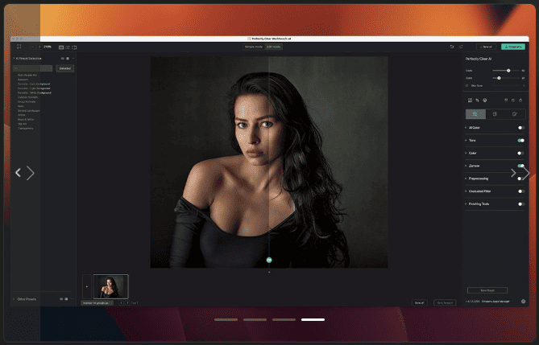The image size is (539, 345).
Task: Click the zoom out minus button
Action: pyautogui.click(x=33, y=47)
